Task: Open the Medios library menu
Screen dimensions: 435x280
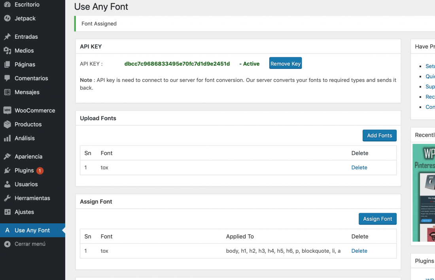Action: pos(24,51)
